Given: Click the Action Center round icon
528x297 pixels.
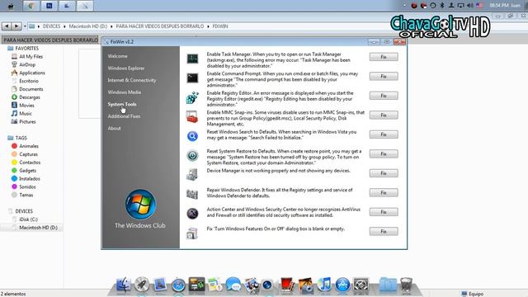Looking at the screenshot, I should coord(192,214).
